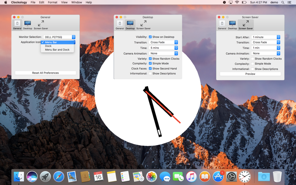The image size is (296, 185).
Task: Click Clockology clock icon in Dock
Action: point(245,177)
